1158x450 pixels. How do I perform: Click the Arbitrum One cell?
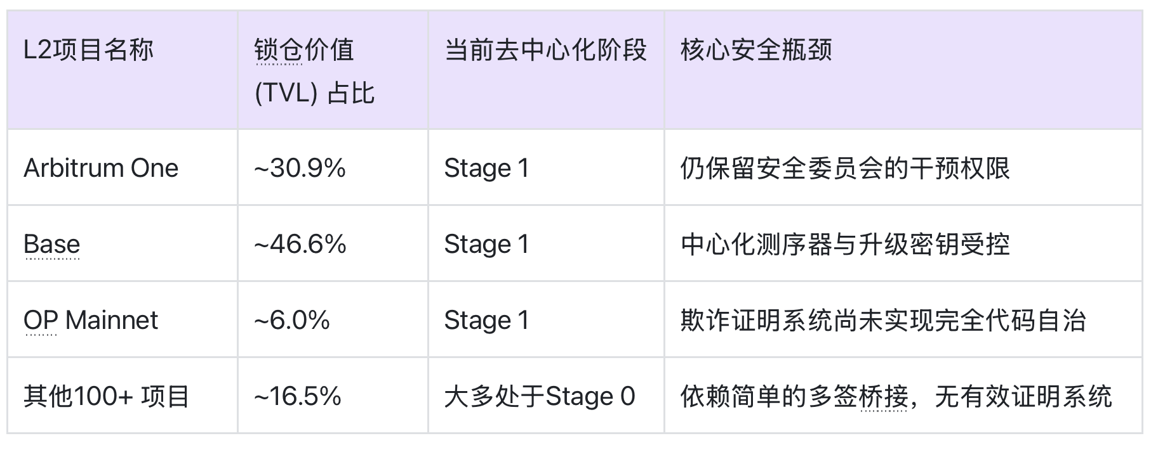[101, 168]
